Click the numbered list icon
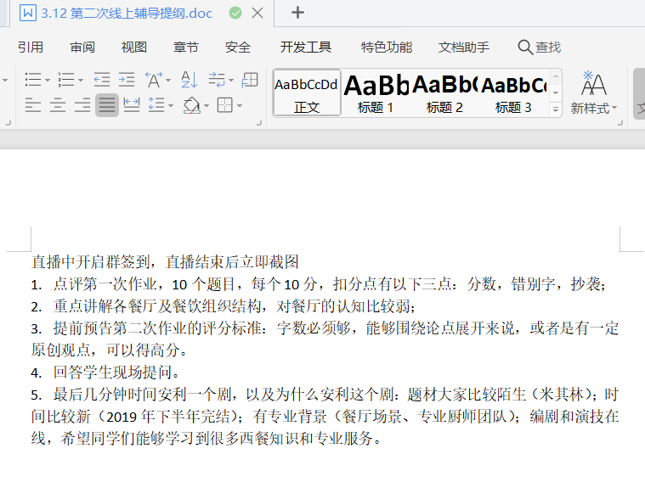This screenshot has width=645, height=493. [x=66, y=80]
